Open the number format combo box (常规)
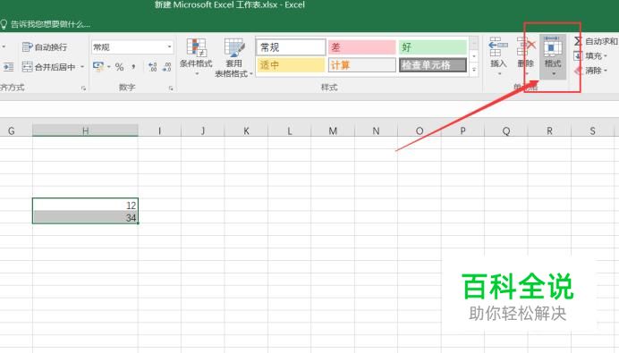 [x=132, y=47]
